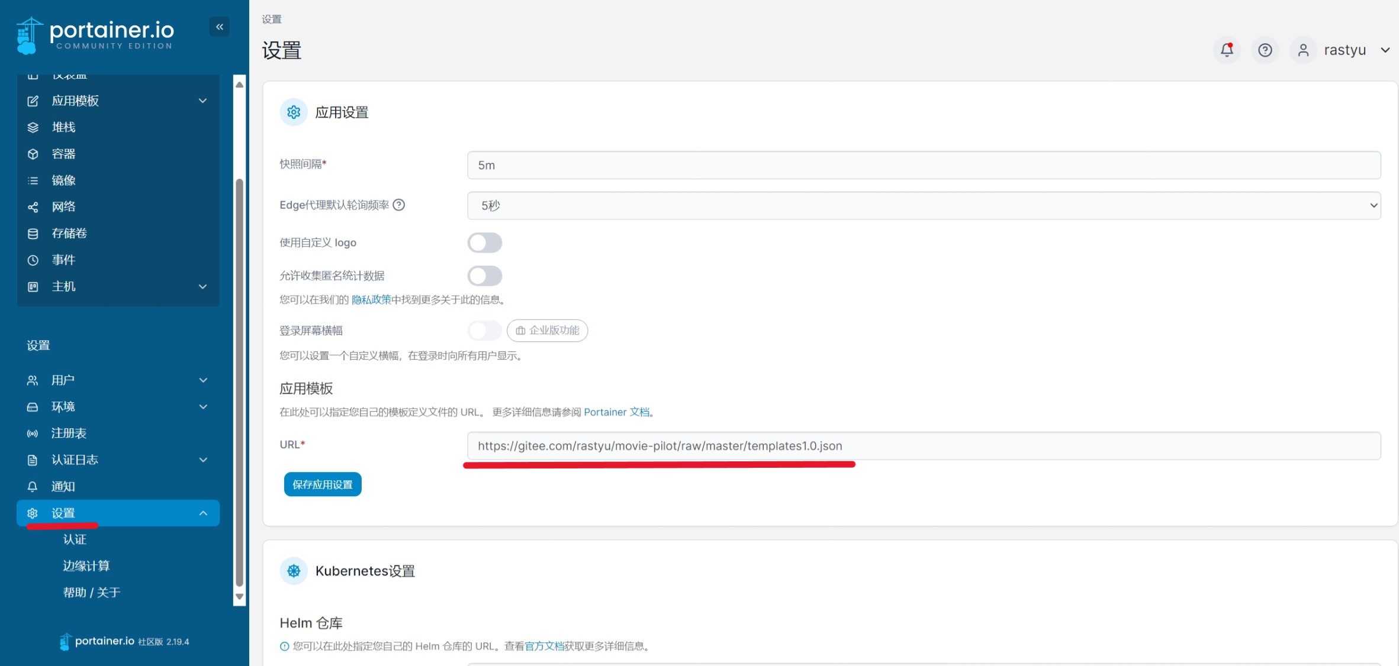The height and width of the screenshot is (666, 1399).
Task: Expand the 应用模板 sidebar menu chevron
Action: [202, 101]
